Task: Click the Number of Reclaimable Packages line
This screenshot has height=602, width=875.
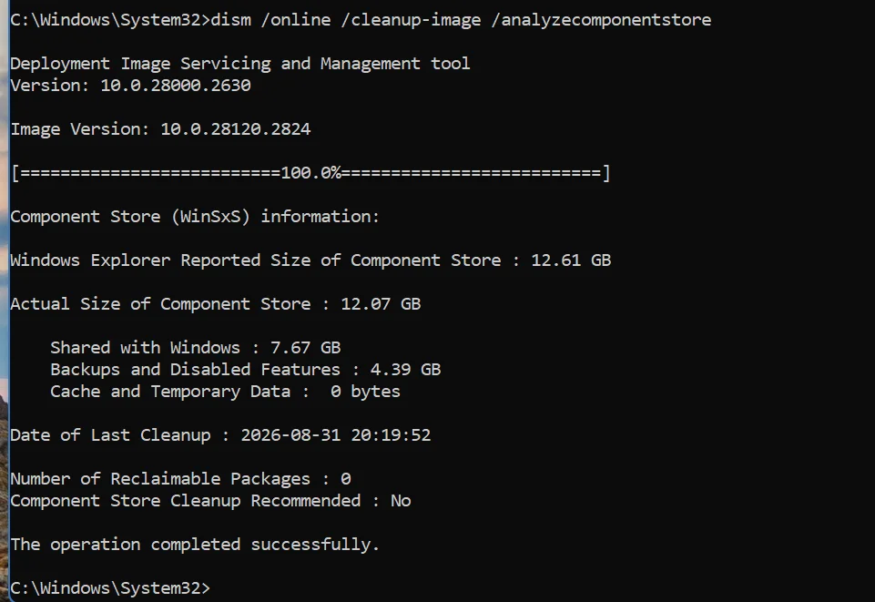Action: pyautogui.click(x=181, y=479)
